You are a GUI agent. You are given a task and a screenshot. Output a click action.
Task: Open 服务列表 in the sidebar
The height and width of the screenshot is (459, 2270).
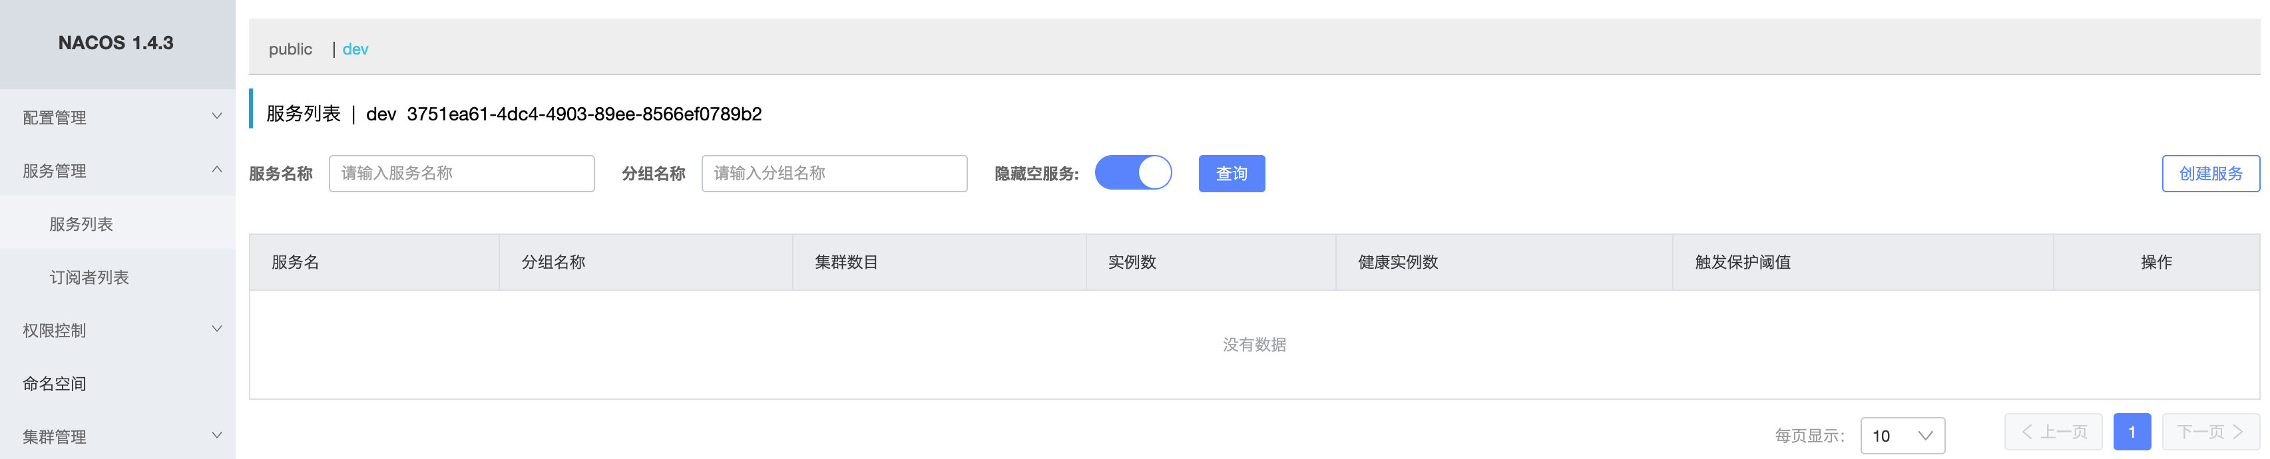[81, 224]
